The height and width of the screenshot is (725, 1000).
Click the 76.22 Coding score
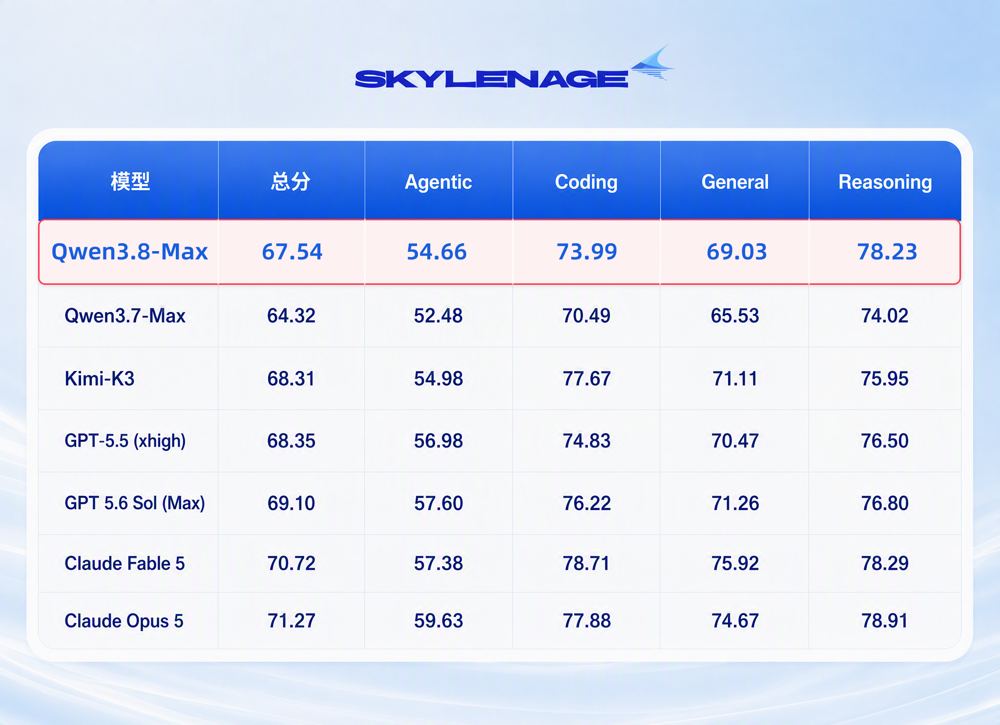586,503
